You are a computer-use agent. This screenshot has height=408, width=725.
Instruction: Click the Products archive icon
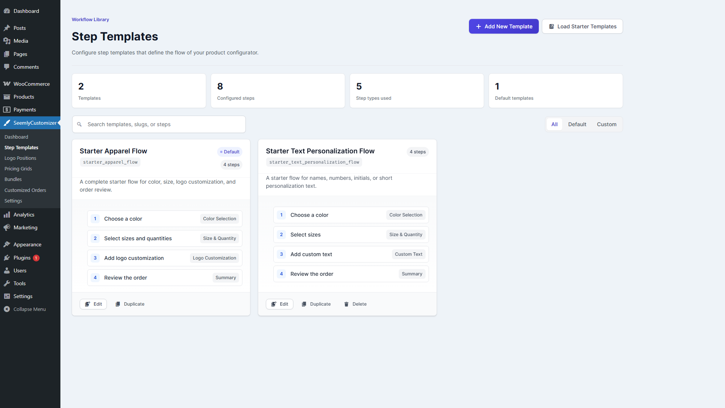[7, 97]
